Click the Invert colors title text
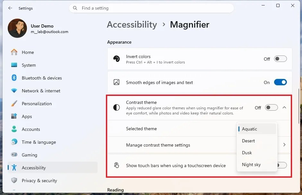302x195 pixels. coord(138,56)
